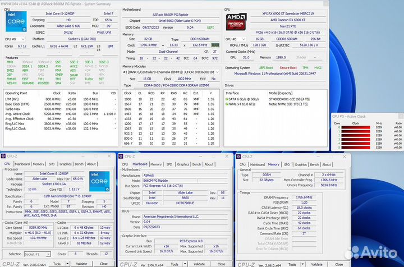
Task: Click Core 5 red clock bar in Active Clock panel
Action: click(x=356, y=148)
